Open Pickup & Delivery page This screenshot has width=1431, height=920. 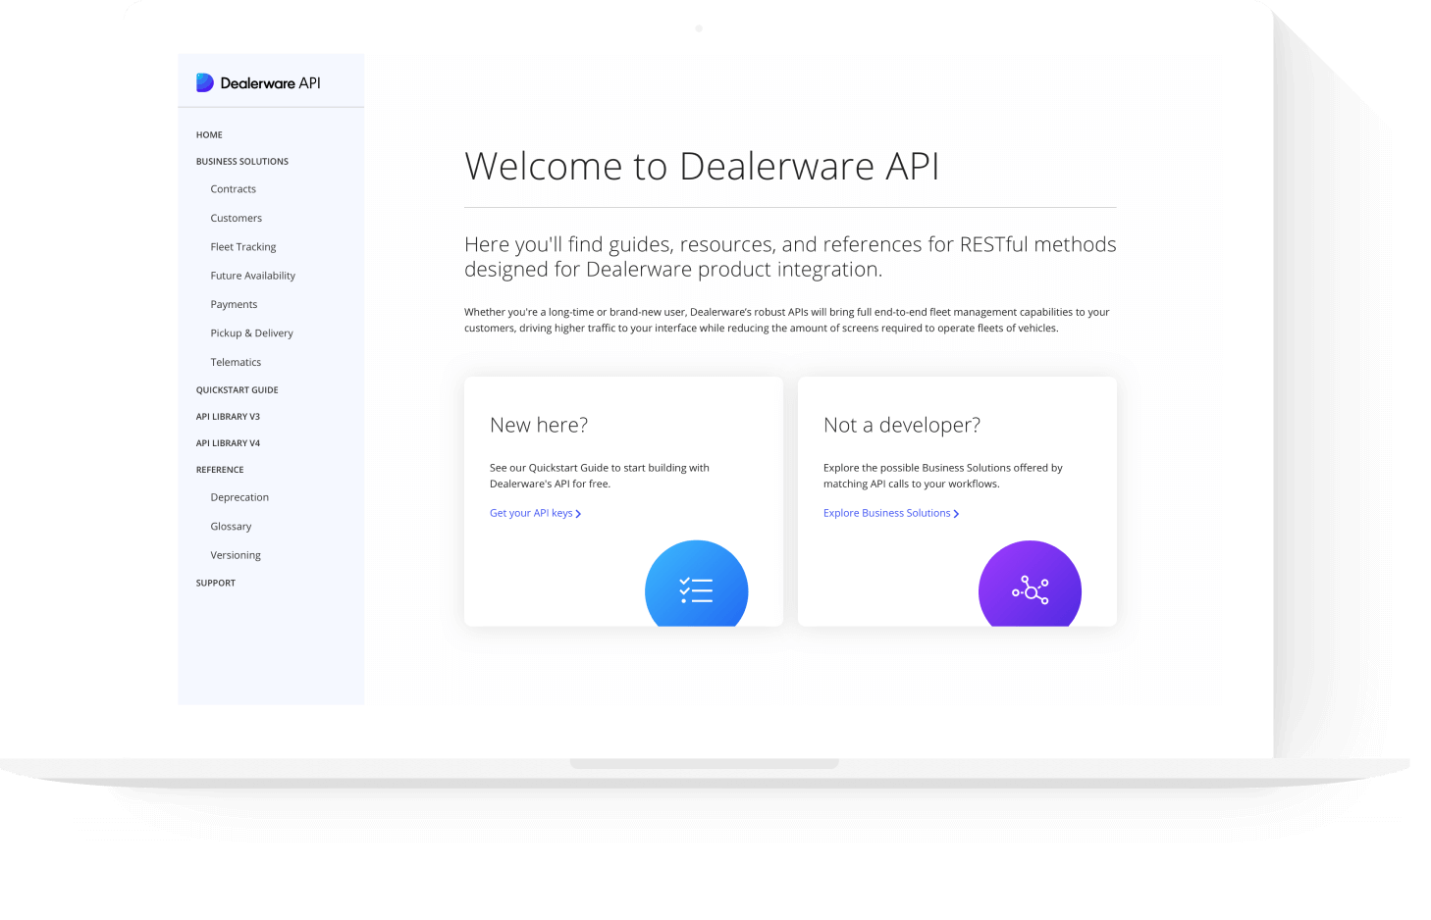[x=252, y=333]
